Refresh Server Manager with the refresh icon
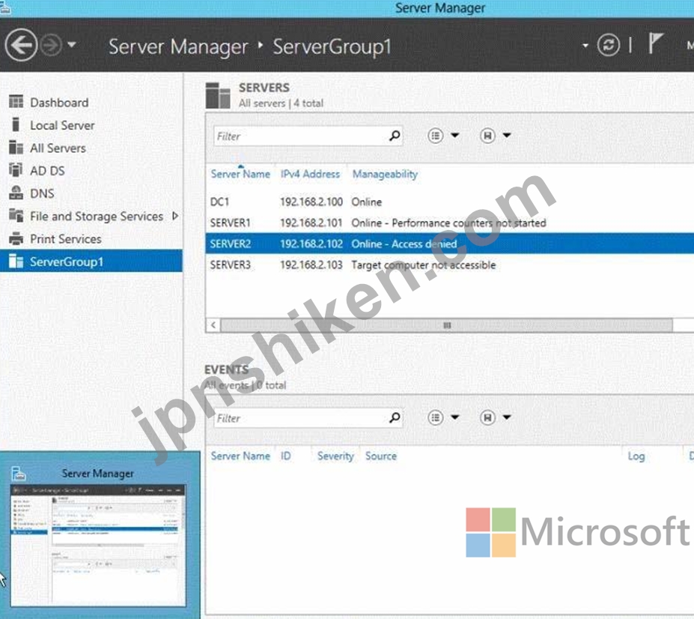This screenshot has width=694, height=619. coord(608,45)
